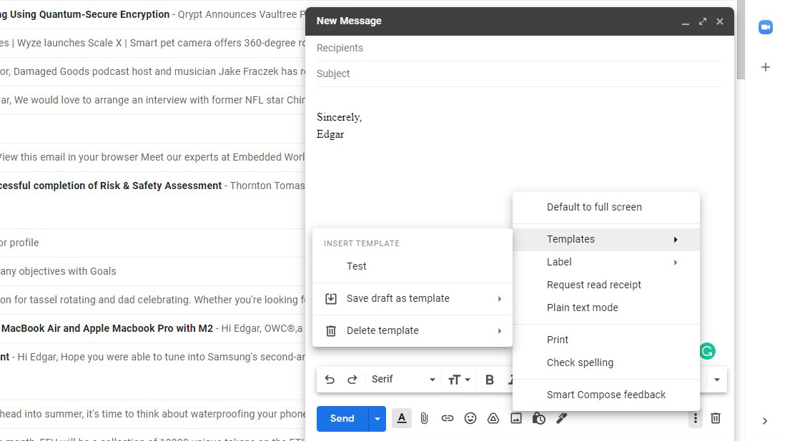Image resolution: width=785 pixels, height=441 pixels.
Task: Toggle confidential mode lock-clock icon
Action: pos(539,419)
